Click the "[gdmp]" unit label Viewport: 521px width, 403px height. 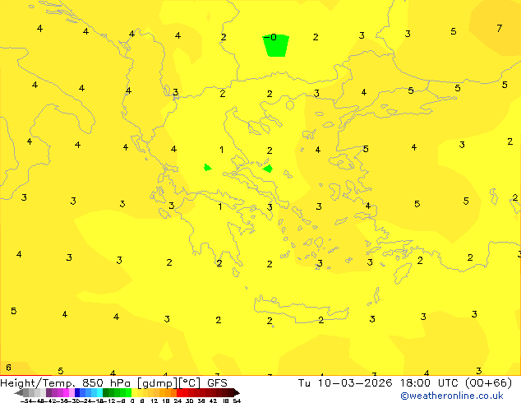[158, 383]
